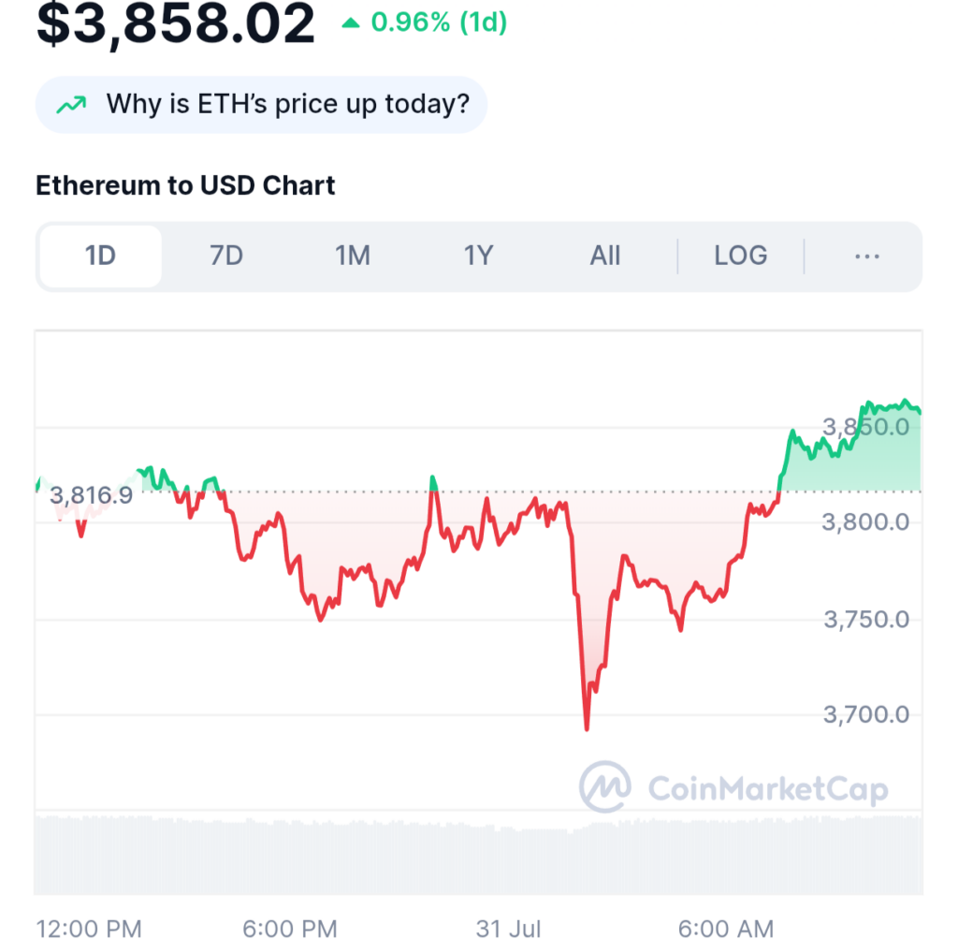The image size is (958, 939).
Task: Open "Why is ETH's price up today?"
Action: click(x=262, y=105)
